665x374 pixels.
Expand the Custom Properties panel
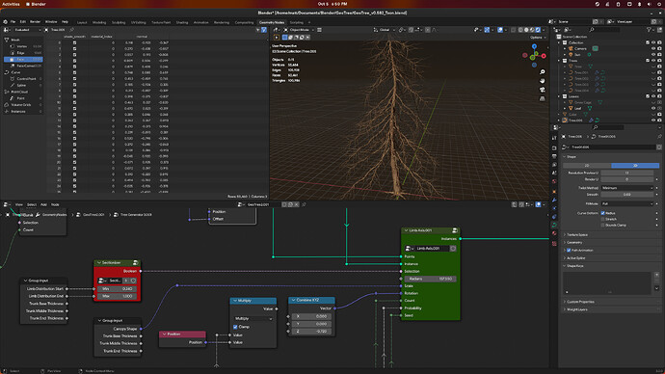[580, 302]
